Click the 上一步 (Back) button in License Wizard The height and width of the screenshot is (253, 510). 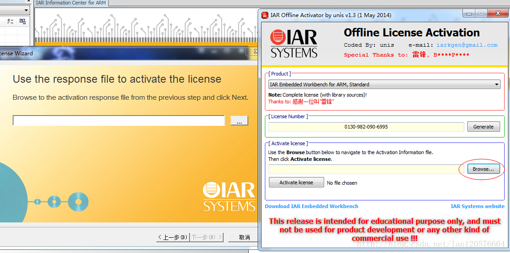pos(172,237)
